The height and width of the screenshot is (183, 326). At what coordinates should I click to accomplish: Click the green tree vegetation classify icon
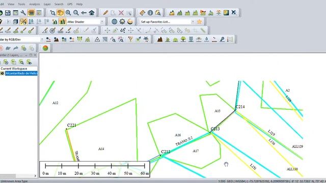[183, 40]
